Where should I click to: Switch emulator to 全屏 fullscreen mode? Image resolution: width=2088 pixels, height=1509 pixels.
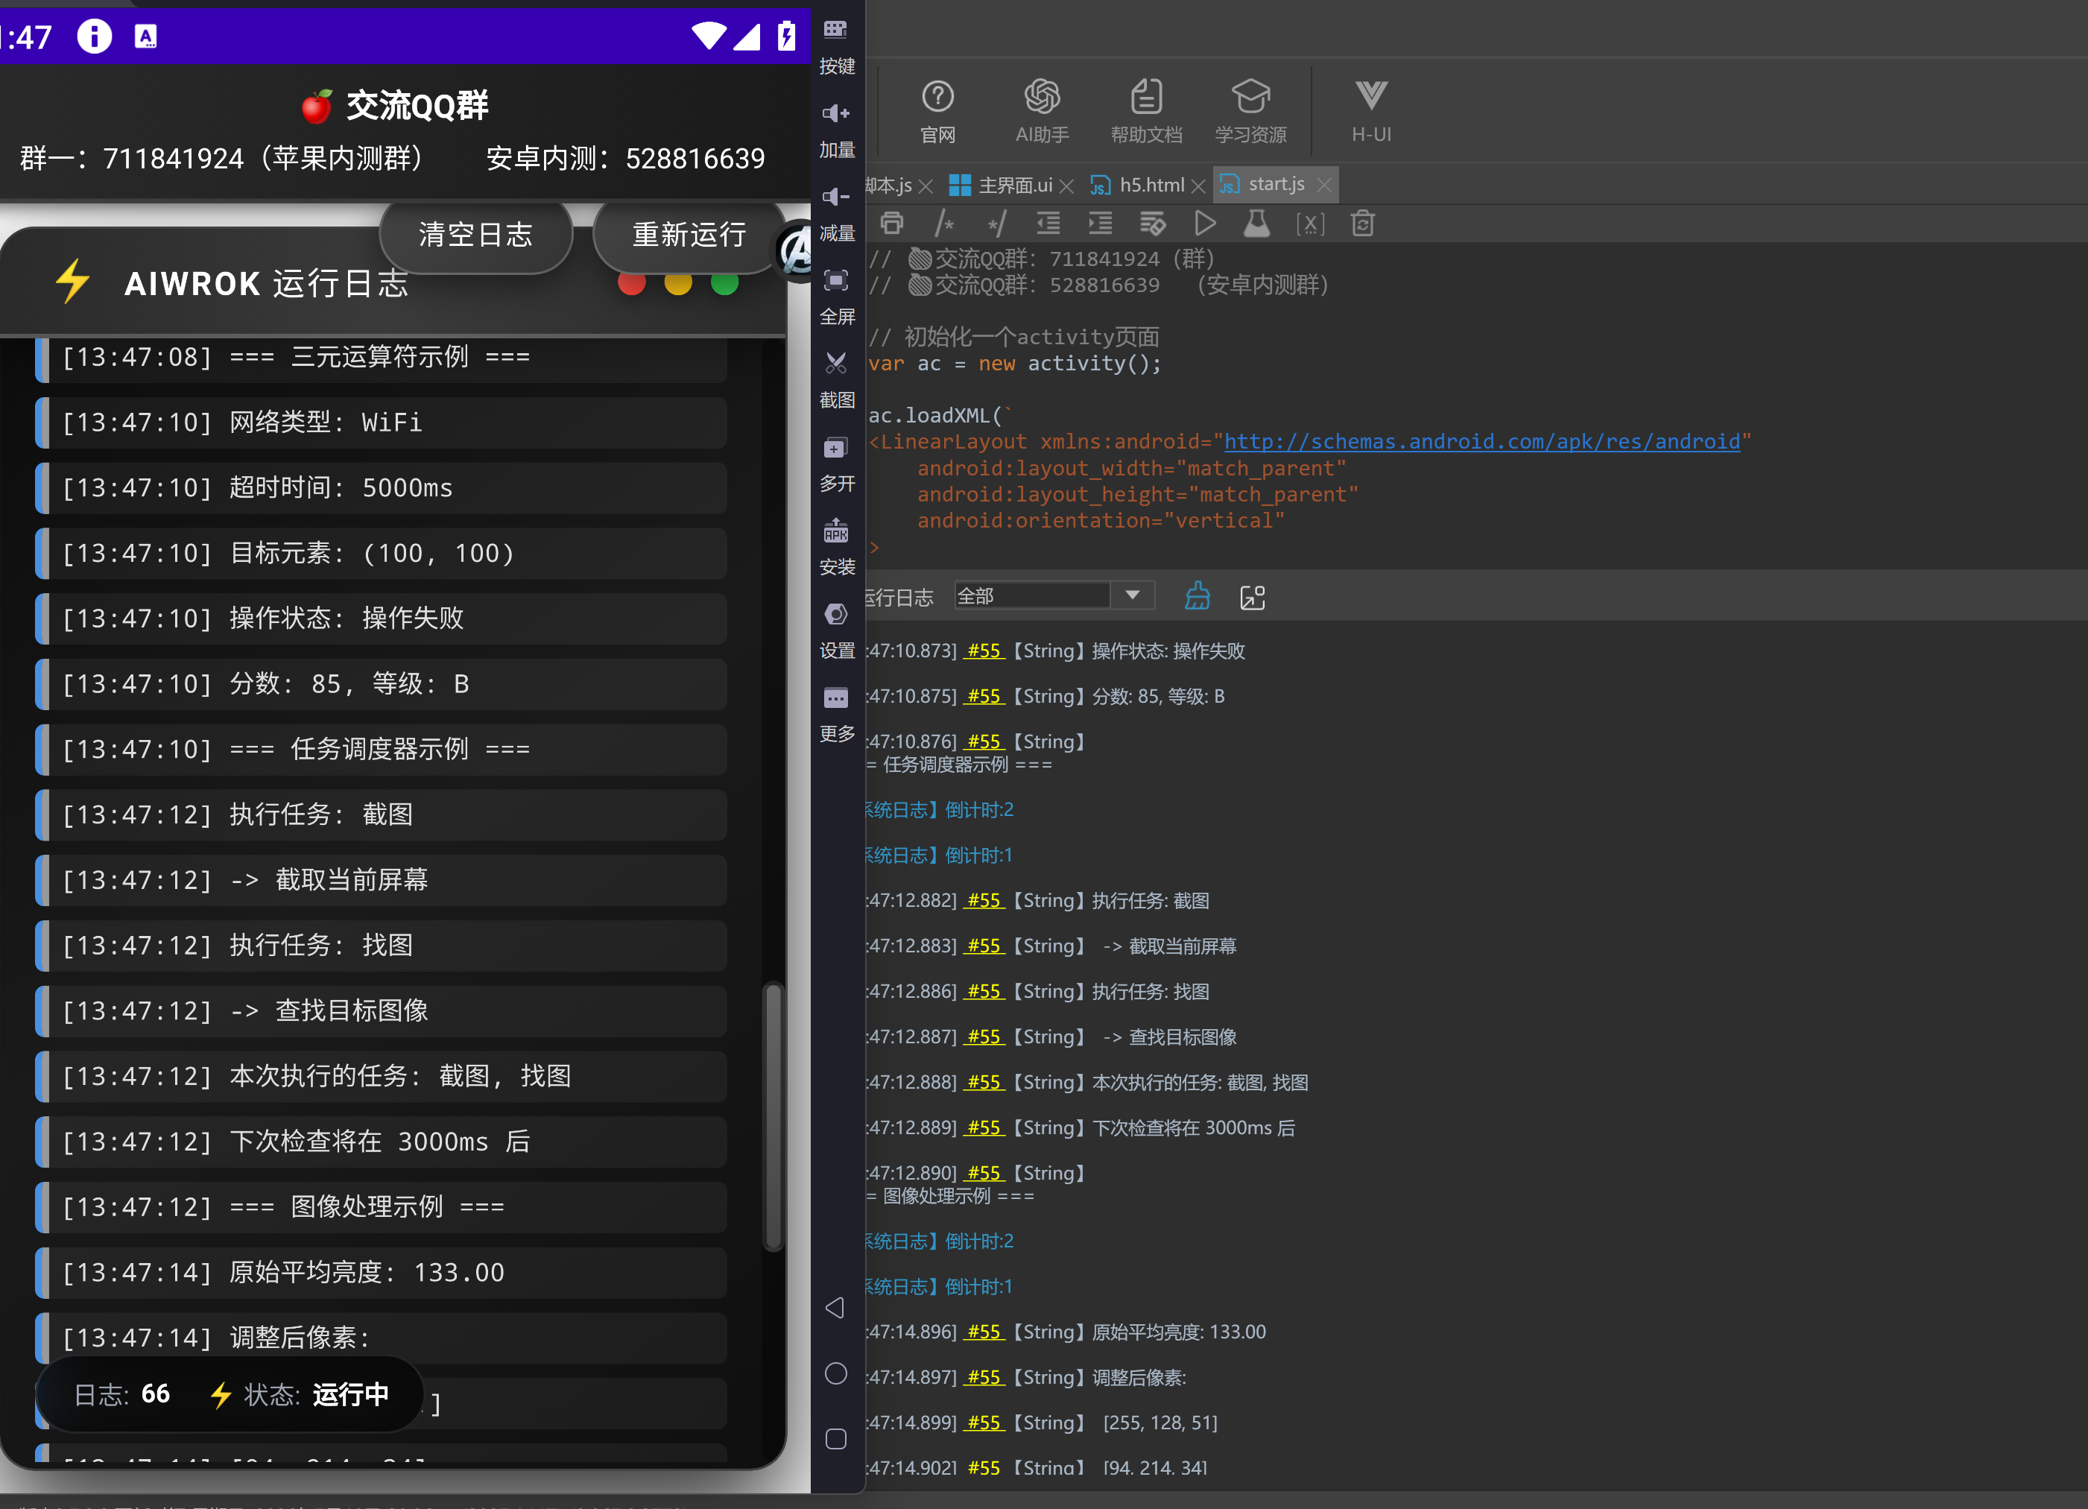click(836, 297)
